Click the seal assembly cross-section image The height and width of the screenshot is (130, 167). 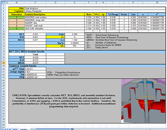(143, 101)
